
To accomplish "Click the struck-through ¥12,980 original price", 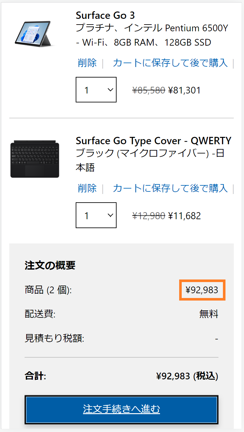I will pos(149,216).
